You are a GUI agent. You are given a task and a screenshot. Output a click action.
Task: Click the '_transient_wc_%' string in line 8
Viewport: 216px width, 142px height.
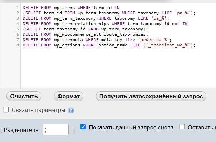click(168, 45)
